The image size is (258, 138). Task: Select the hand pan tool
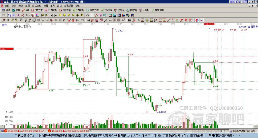click(87, 15)
